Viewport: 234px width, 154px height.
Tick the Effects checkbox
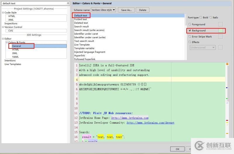tap(190, 42)
